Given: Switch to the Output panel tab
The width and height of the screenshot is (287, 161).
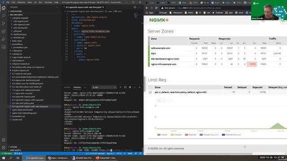Looking at the screenshot, I should click(67, 88).
